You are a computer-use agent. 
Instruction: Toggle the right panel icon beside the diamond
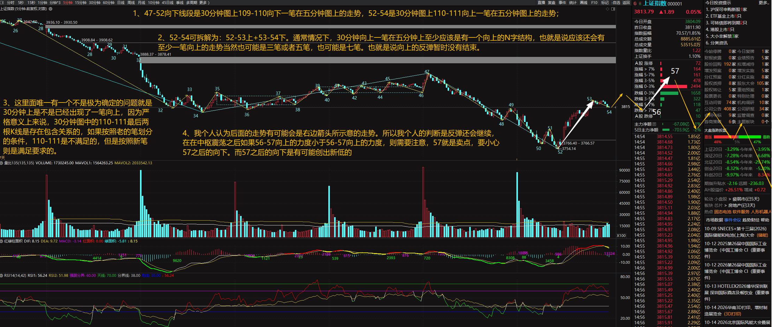tap(613, 9)
